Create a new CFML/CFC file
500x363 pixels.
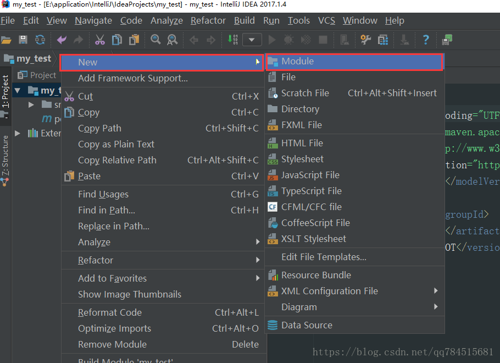pos(354,207)
